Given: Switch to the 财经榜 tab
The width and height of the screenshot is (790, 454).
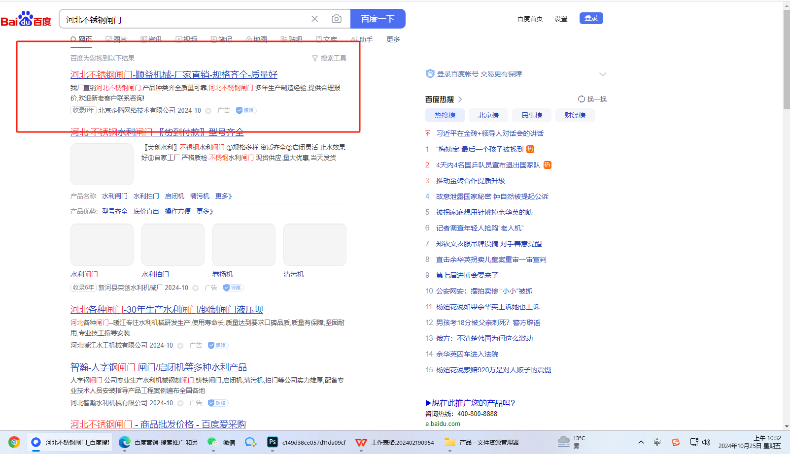Looking at the screenshot, I should tap(575, 115).
